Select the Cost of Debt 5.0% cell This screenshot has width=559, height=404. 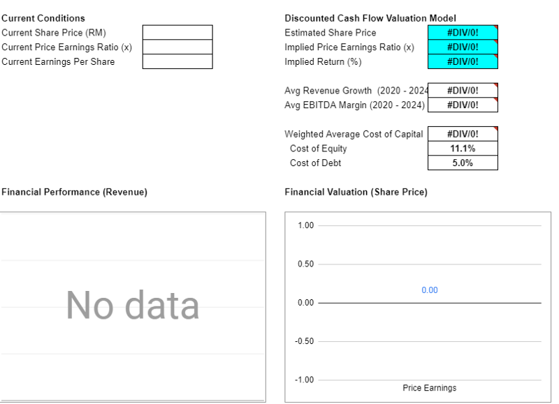click(x=462, y=163)
